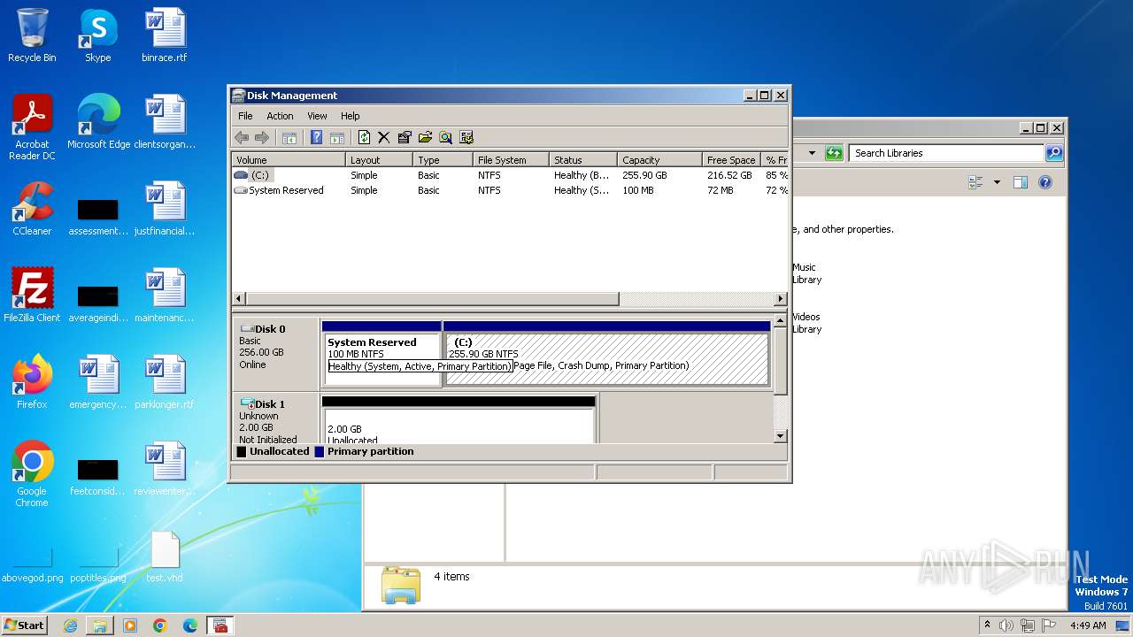Click the green refresh button in Libraries window
The height and width of the screenshot is (637, 1133).
pyautogui.click(x=834, y=153)
